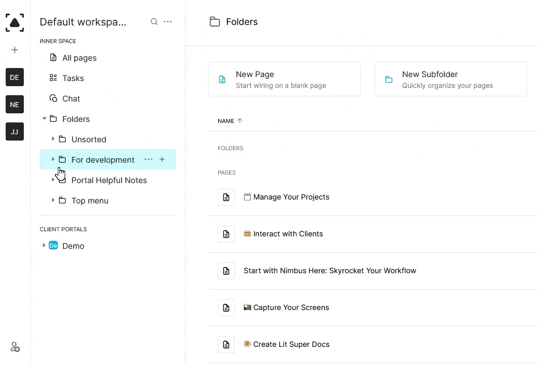This screenshot has height=365, width=538.
Task: Click the + icon to add a workspace
Action: (x=14, y=50)
